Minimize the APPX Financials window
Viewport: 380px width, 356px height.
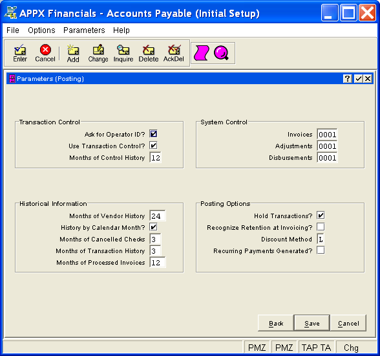[329, 12]
